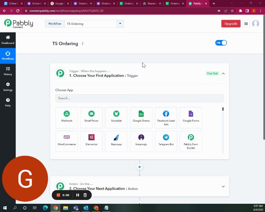The height and width of the screenshot is (212, 265).
Task: Collapse the Trigger step section
Action: [223, 74]
